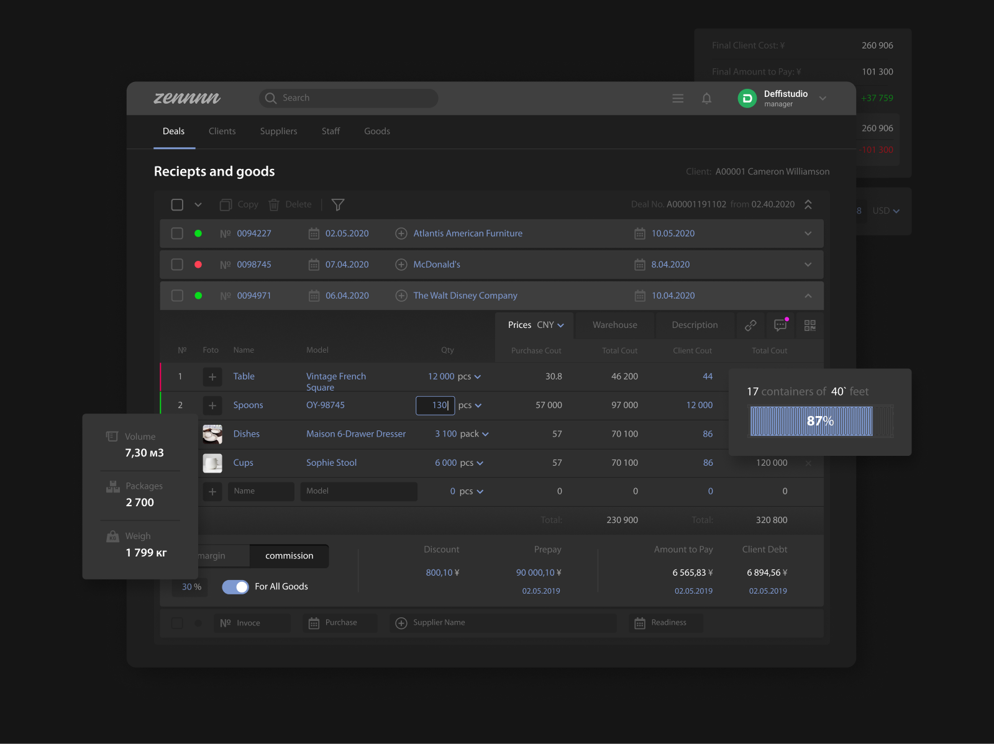994x744 pixels.
Task: Tick the select-all checkbox in the toolbar
Action: click(x=176, y=204)
